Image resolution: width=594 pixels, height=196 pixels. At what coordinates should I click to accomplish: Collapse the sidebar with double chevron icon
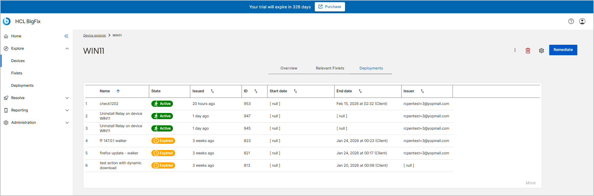point(66,36)
